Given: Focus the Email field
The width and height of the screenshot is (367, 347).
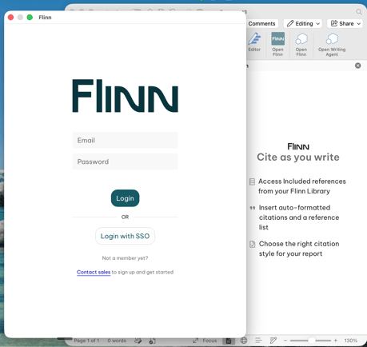Looking at the screenshot, I should point(125,140).
